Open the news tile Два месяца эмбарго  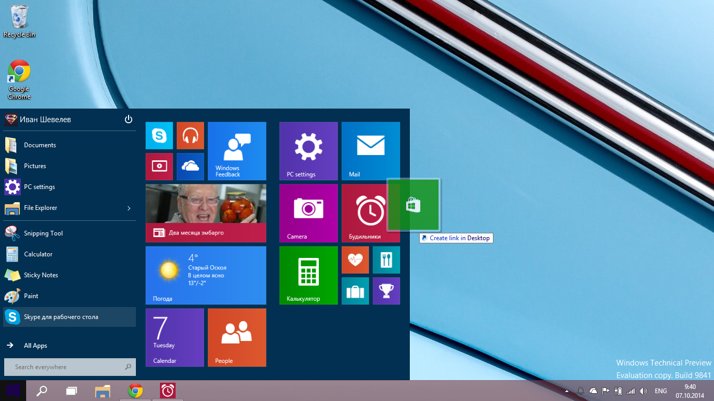click(x=205, y=213)
